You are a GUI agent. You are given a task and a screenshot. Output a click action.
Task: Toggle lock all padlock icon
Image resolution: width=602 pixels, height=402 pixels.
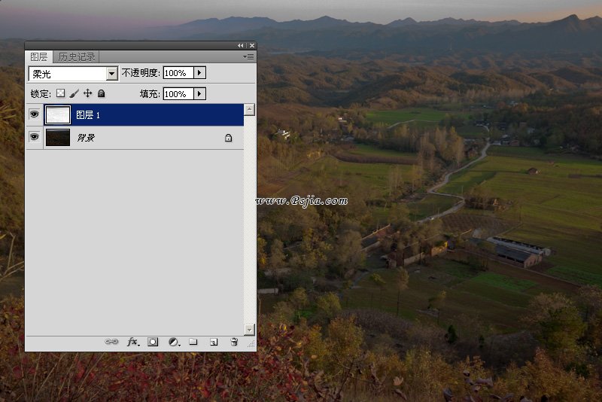(x=102, y=93)
